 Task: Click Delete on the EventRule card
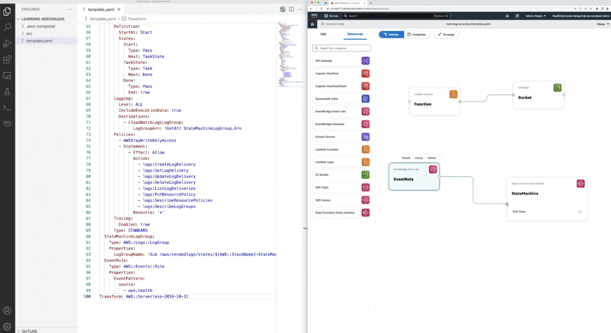tap(432, 158)
